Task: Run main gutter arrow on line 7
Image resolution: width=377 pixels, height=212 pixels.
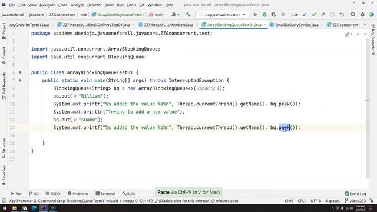Action: 21,80
